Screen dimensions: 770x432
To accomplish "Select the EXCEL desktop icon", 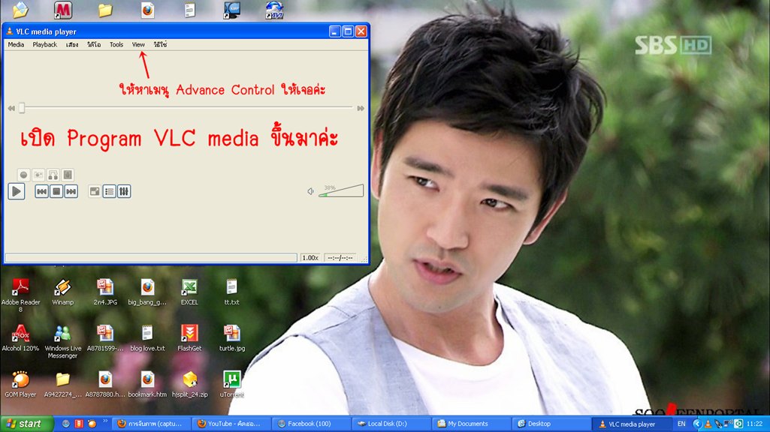I will click(x=189, y=292).
